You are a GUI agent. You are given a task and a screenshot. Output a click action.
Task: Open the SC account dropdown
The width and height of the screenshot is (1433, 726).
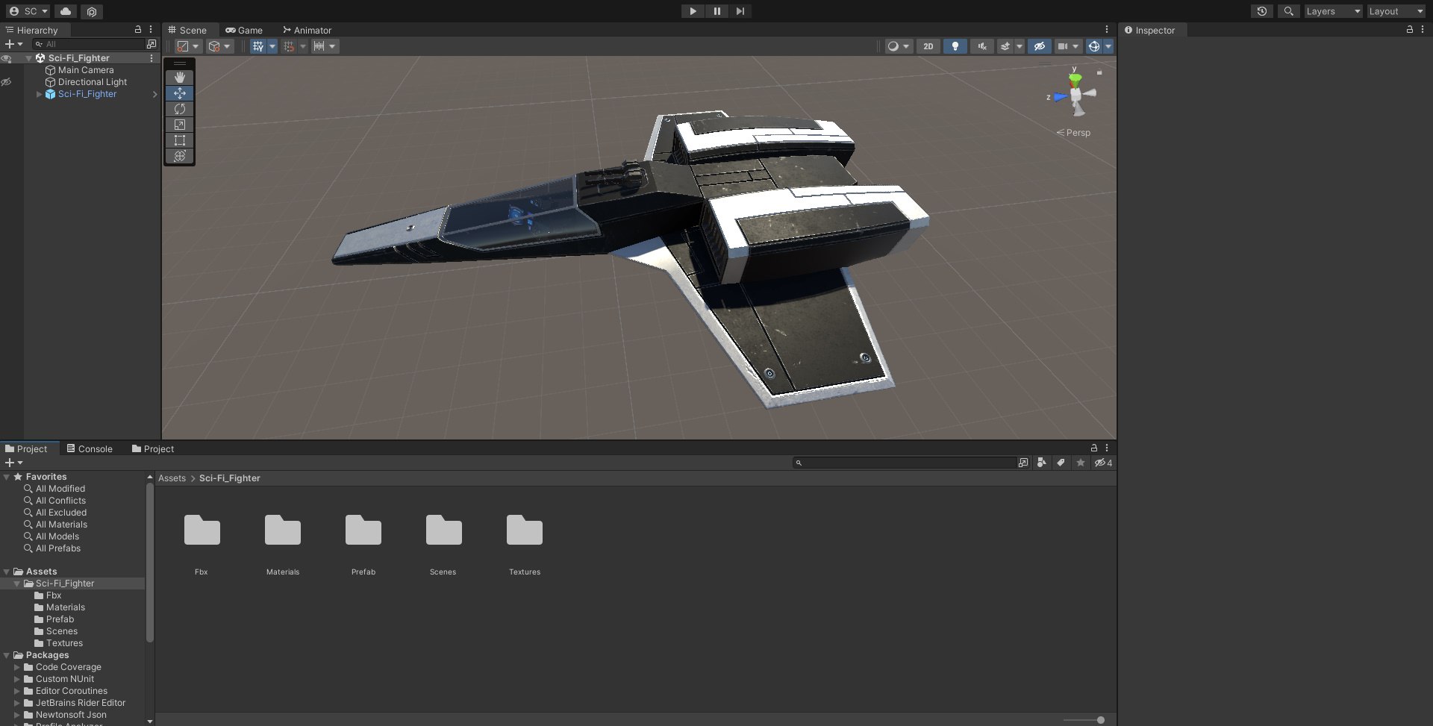[x=28, y=11]
